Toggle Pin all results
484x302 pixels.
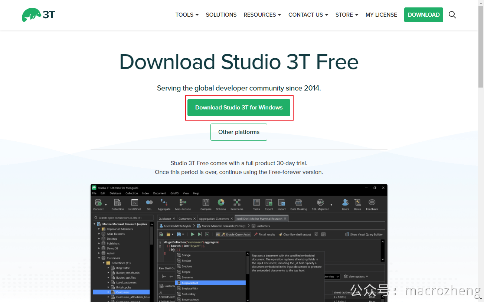(264, 234)
